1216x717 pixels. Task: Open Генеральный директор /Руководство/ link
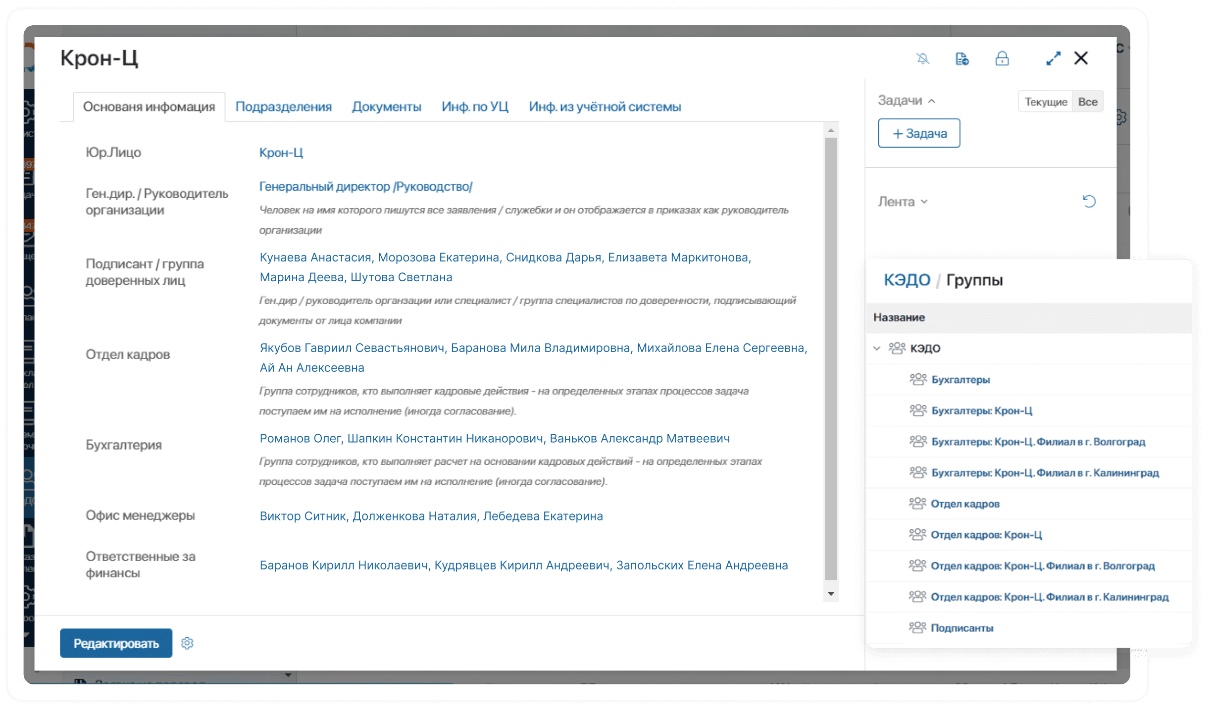coord(366,187)
